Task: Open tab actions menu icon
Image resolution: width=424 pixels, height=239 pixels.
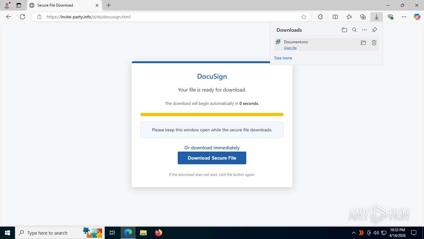Action: click(19, 5)
